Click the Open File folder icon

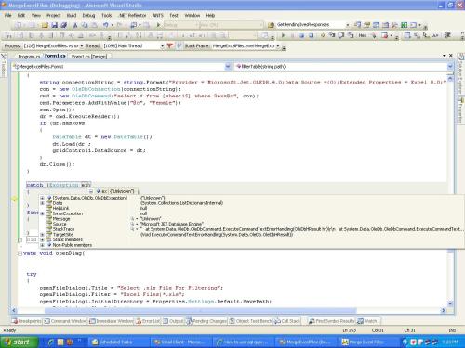point(45,25)
